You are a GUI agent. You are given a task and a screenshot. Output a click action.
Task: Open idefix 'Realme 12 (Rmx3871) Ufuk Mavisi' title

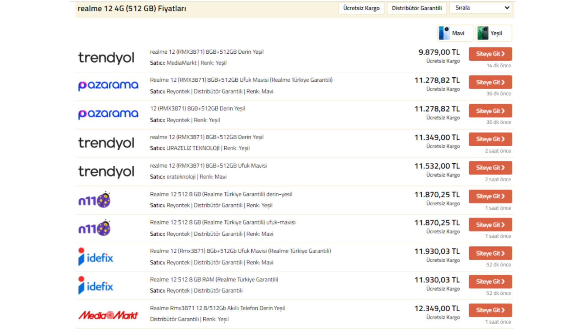[240, 251]
